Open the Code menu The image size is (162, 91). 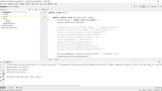(16, 4)
